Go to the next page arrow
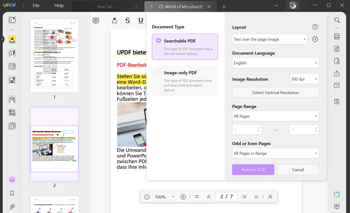 pyautogui.click(x=244, y=197)
